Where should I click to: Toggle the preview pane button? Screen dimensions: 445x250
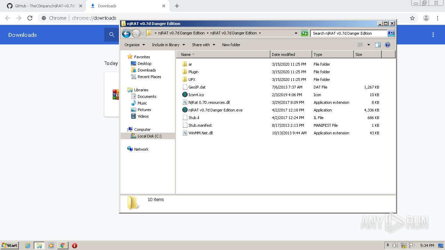tap(378, 45)
